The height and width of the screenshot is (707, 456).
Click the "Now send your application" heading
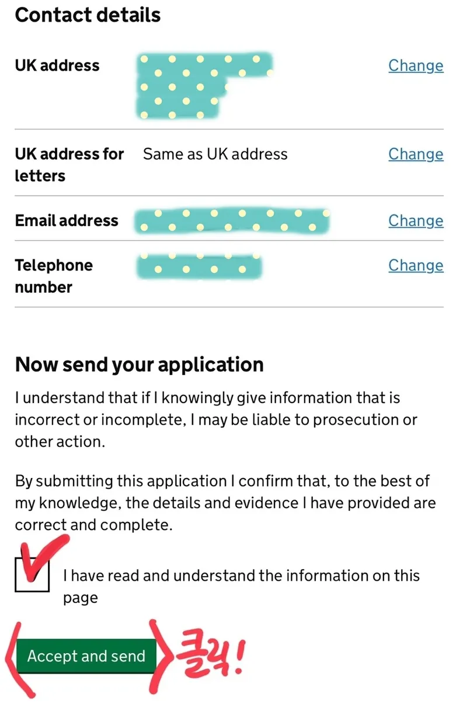[139, 365]
